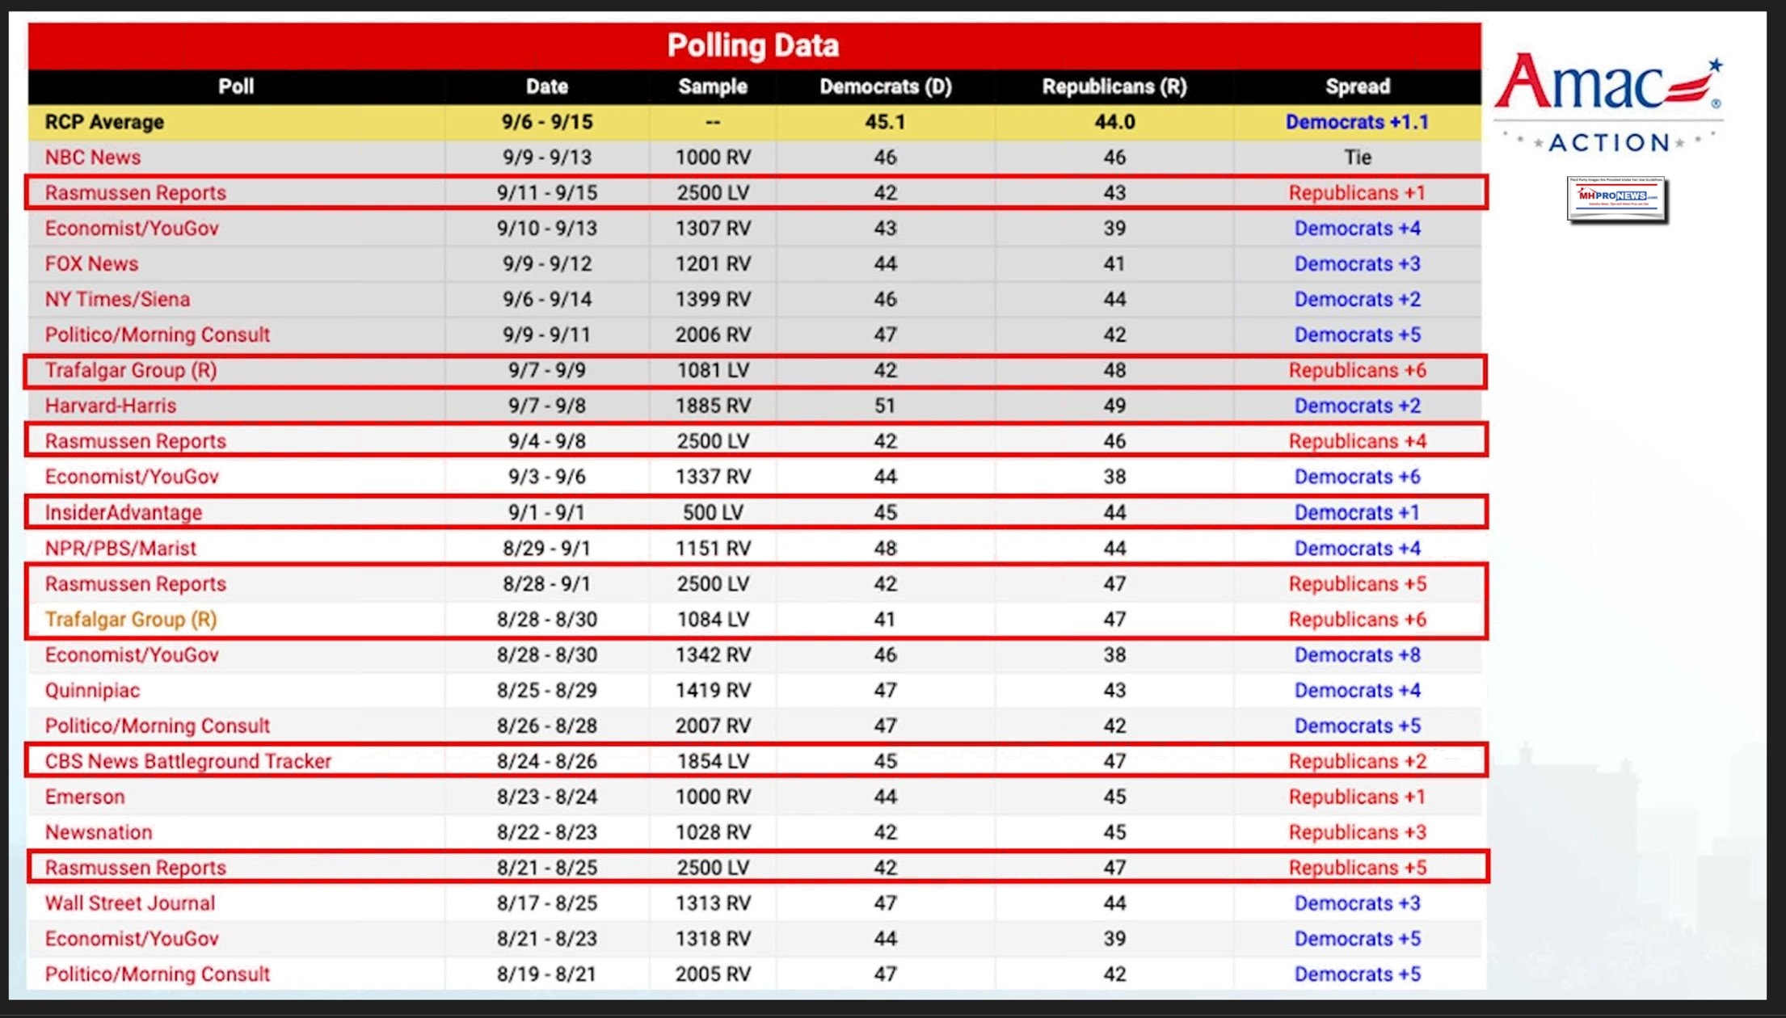1786x1018 pixels.
Task: Click the '1854 LV' sample cell
Action: point(713,761)
